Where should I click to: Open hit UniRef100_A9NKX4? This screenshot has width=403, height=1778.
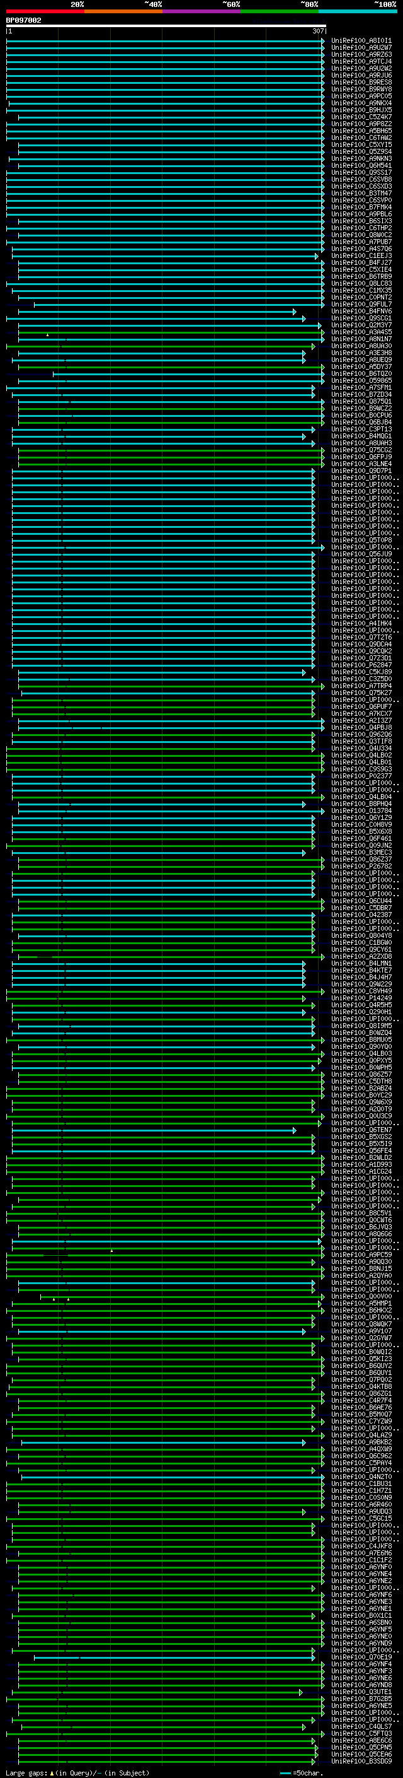coord(361,103)
